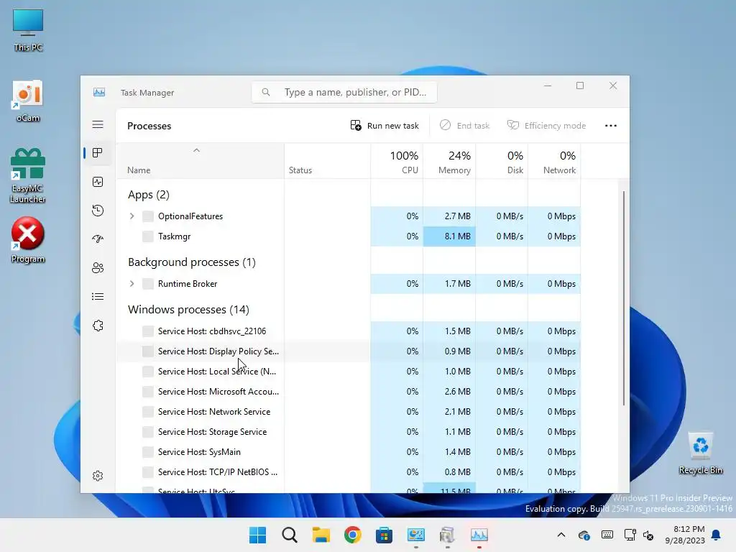Click the OptionalFeatures process icon

pyautogui.click(x=148, y=216)
